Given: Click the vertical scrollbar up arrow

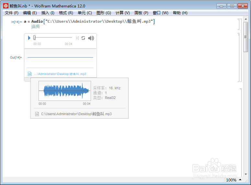Looking at the screenshot, I should (x=246, y=19).
